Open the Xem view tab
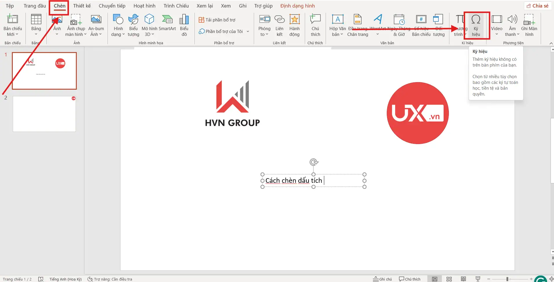The width and height of the screenshot is (554, 282). tap(226, 6)
